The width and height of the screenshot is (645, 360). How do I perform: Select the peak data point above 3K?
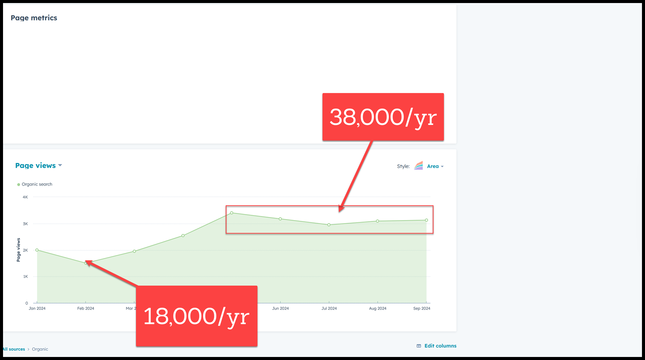232,213
